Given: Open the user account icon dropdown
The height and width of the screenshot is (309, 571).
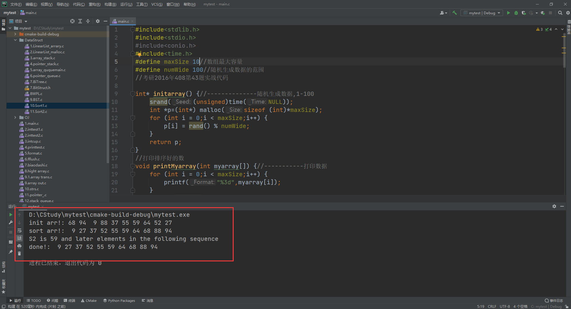Looking at the screenshot, I should click(443, 13).
